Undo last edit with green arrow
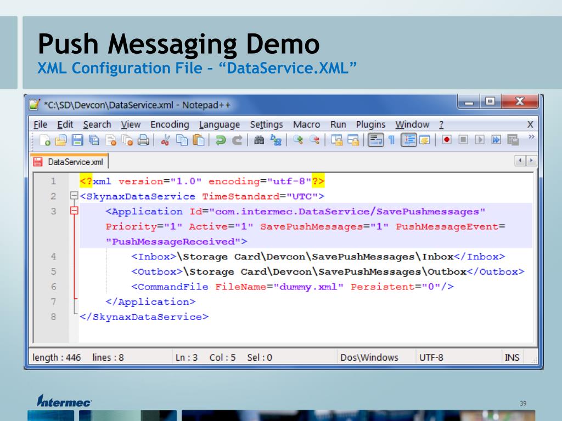This screenshot has width=562, height=421. pyautogui.click(x=221, y=140)
